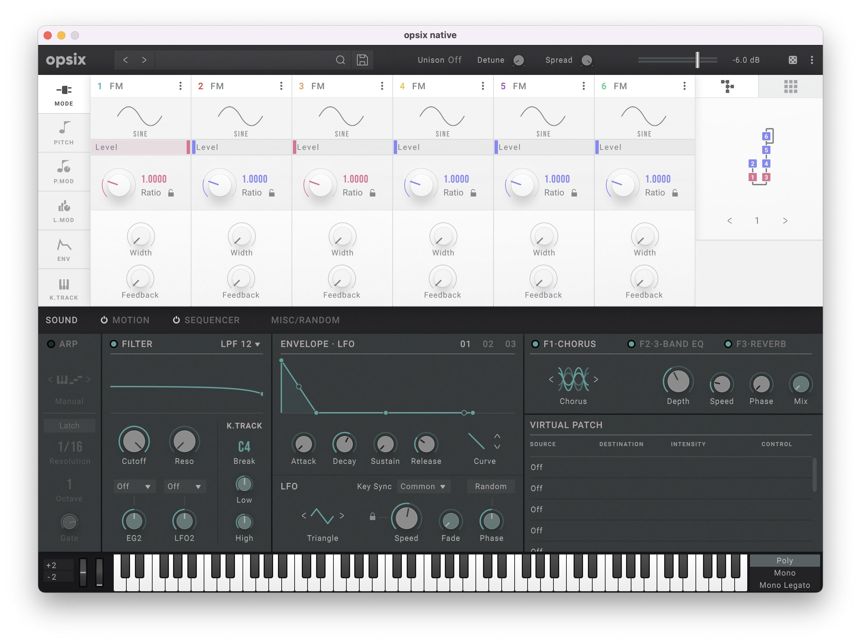
Task: Click the preset search magnifier icon
Action: point(340,60)
